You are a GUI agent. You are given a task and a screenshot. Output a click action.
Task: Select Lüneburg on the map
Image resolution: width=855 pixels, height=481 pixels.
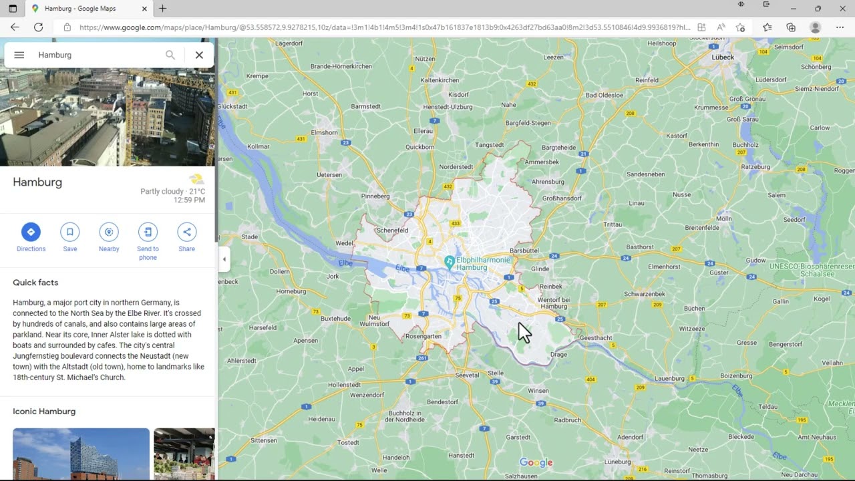pyautogui.click(x=617, y=462)
